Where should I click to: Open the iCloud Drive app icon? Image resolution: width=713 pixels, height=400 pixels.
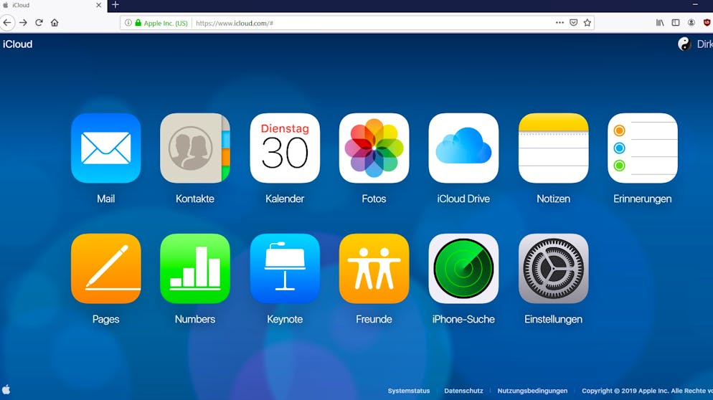click(x=463, y=148)
